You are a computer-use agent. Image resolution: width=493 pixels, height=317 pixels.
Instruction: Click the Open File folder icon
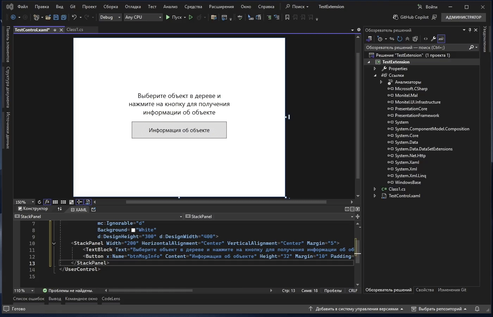click(48, 17)
